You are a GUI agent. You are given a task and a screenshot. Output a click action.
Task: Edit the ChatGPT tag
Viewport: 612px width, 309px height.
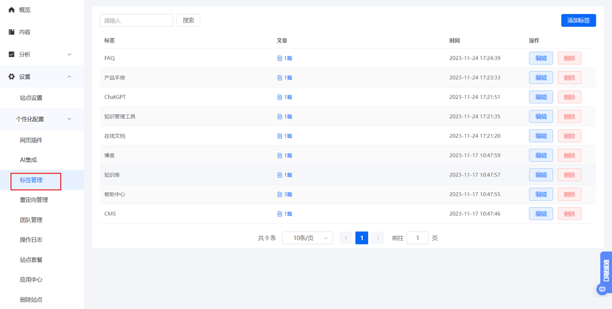pyautogui.click(x=541, y=97)
